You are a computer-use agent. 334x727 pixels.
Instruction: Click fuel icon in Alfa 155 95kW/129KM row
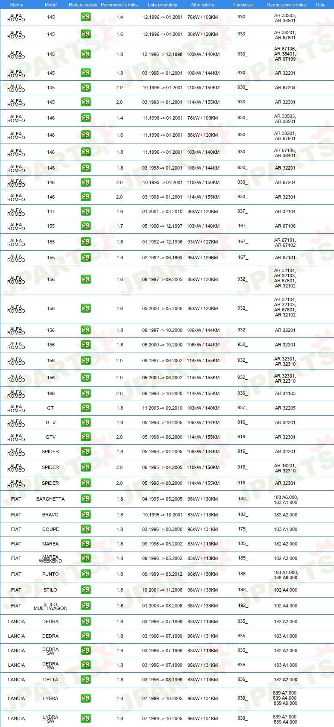[x=86, y=258]
